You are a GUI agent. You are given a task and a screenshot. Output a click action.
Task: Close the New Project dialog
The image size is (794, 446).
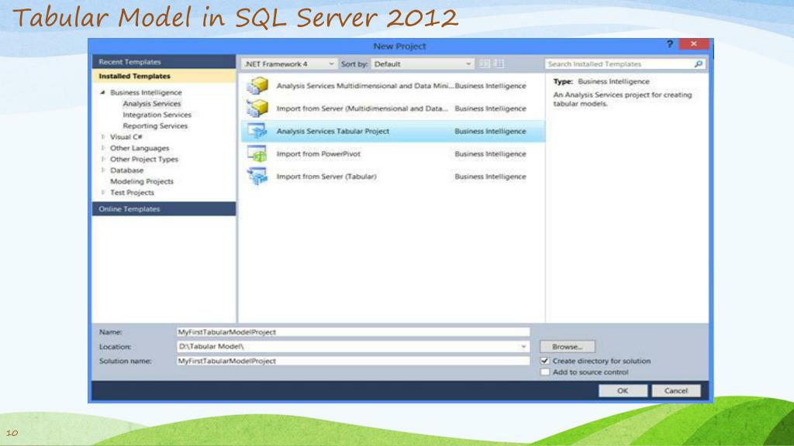[694, 44]
